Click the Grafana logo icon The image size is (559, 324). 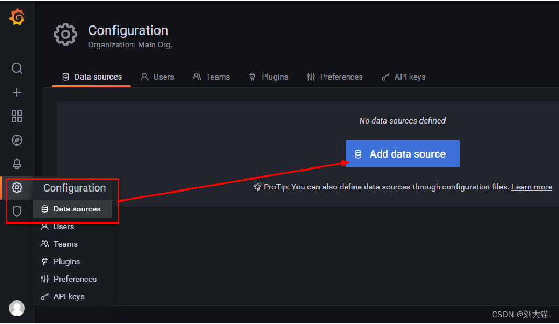17,17
